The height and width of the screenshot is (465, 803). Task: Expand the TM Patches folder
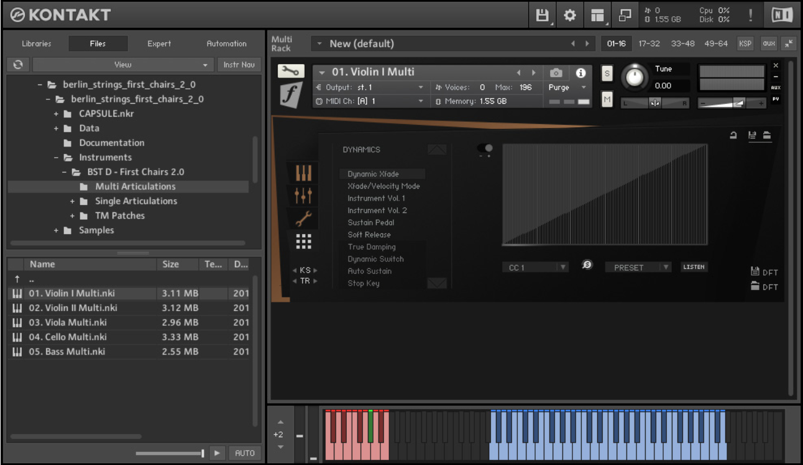click(73, 215)
